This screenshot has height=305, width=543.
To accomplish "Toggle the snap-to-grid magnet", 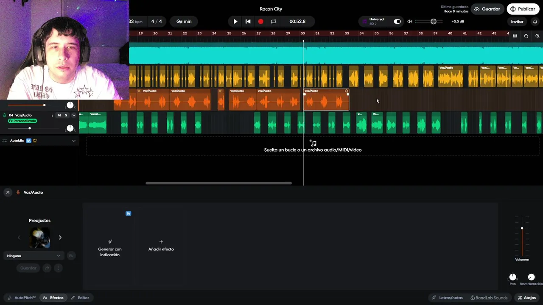I will coord(515,36).
